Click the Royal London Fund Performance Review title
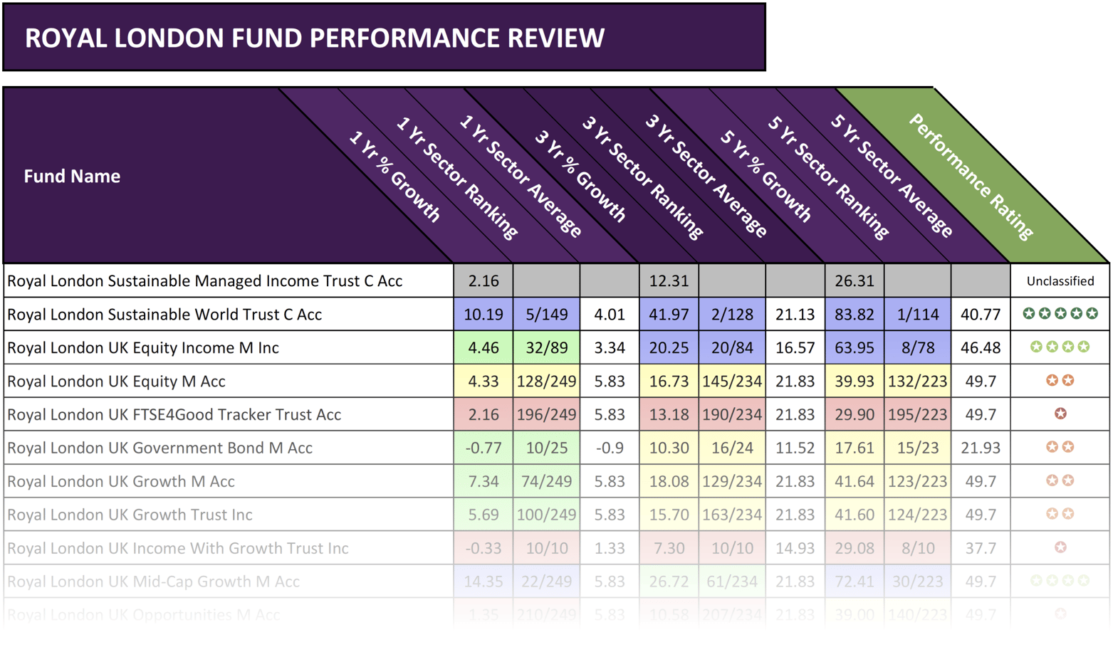This screenshot has width=1113, height=657. tap(315, 38)
